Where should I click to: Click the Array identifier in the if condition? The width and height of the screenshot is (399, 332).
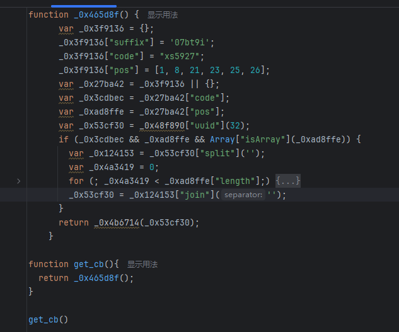pos(222,139)
